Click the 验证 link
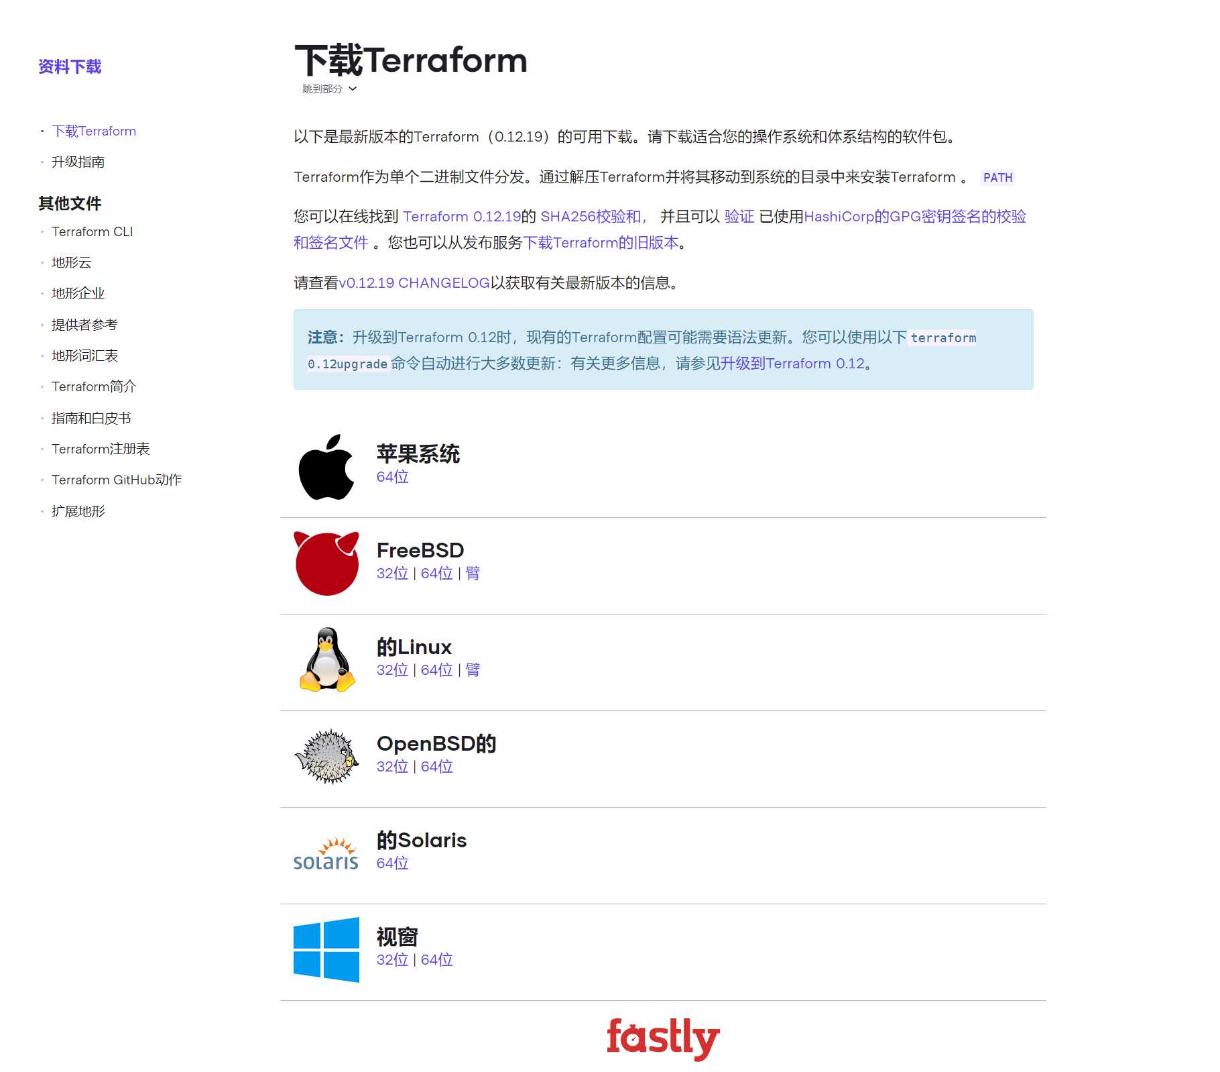 coord(739,216)
